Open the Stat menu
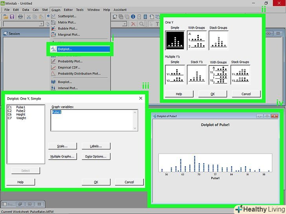 [45, 10]
